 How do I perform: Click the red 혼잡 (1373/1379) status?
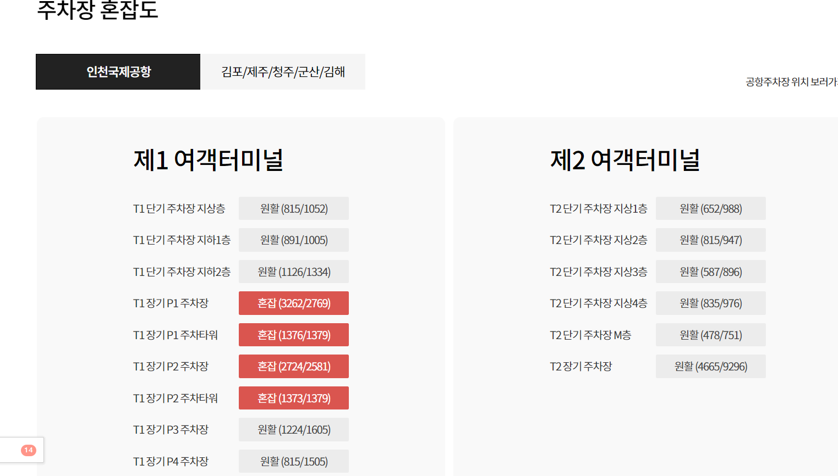pos(294,398)
